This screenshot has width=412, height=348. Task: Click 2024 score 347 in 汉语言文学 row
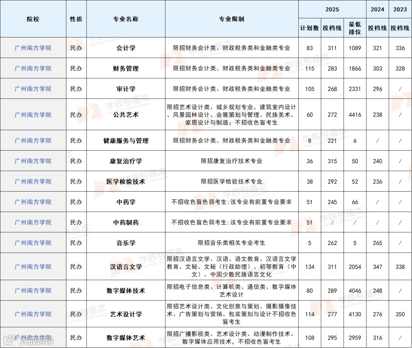[378, 267]
